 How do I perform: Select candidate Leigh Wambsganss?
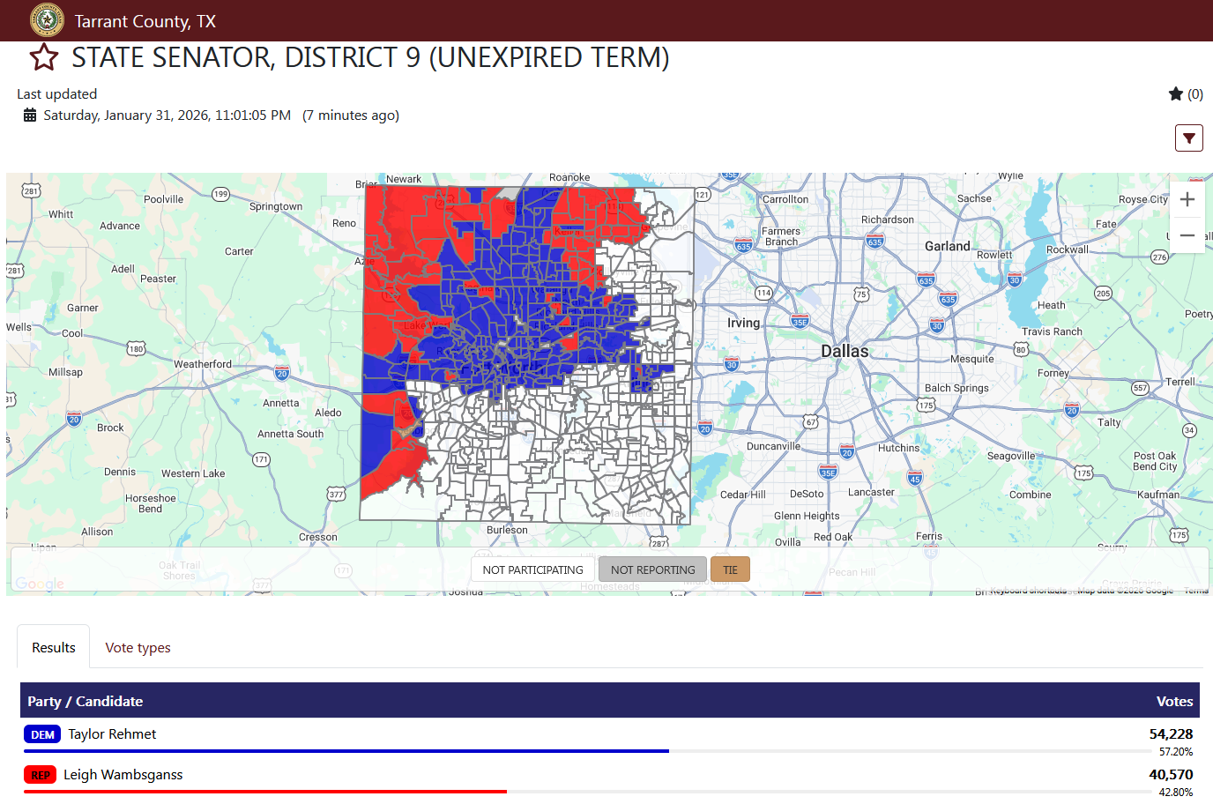tap(123, 775)
